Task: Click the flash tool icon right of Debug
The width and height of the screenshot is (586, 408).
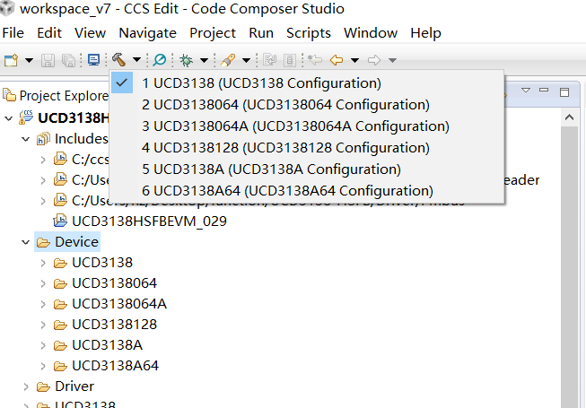Action: (228, 60)
